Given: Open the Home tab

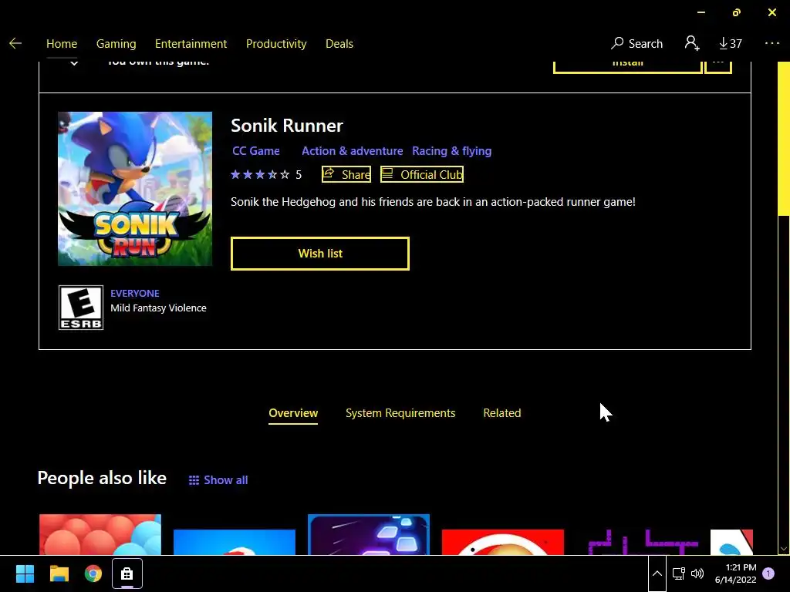Looking at the screenshot, I should [x=62, y=44].
